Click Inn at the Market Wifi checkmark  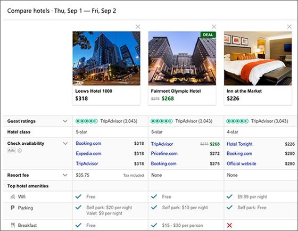pyautogui.click(x=229, y=196)
